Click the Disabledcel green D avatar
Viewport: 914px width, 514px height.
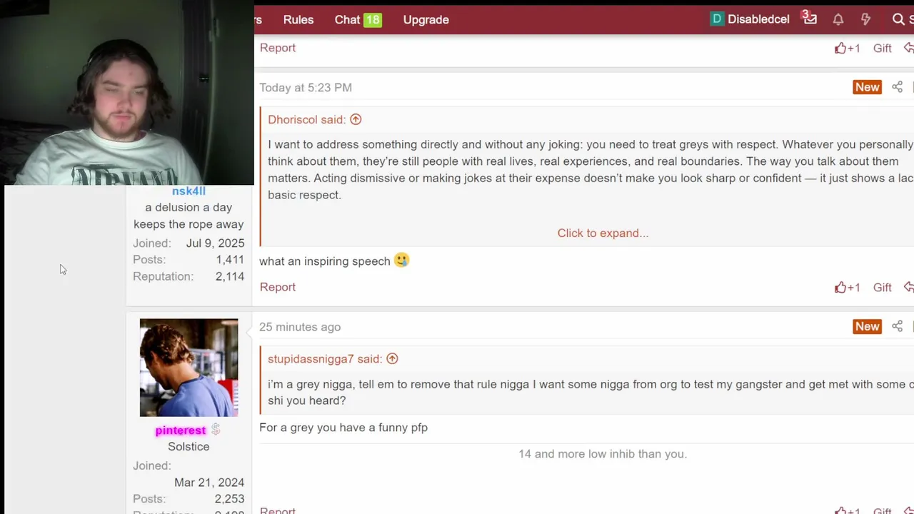click(717, 19)
